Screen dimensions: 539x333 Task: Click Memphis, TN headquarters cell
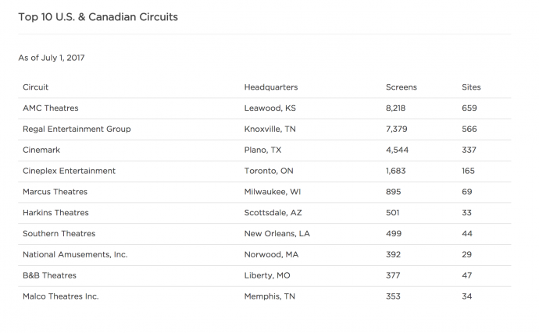268,296
